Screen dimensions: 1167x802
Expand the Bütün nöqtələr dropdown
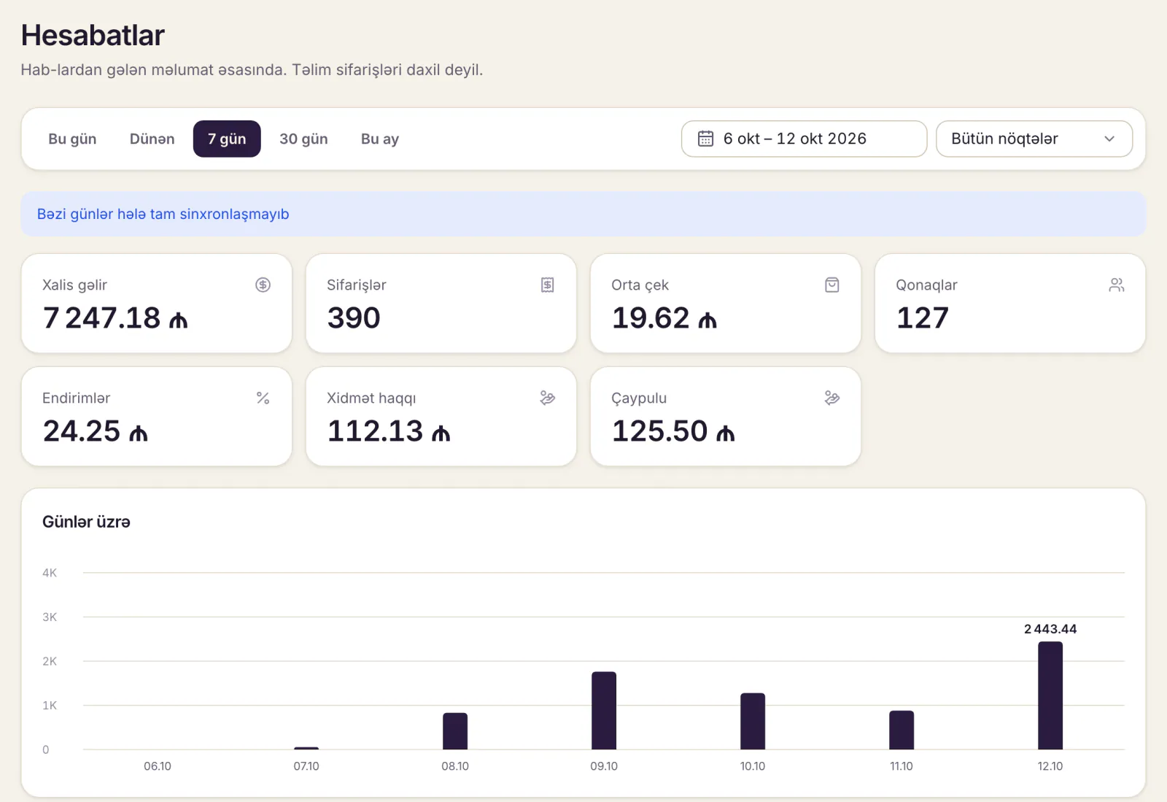pos(1034,139)
